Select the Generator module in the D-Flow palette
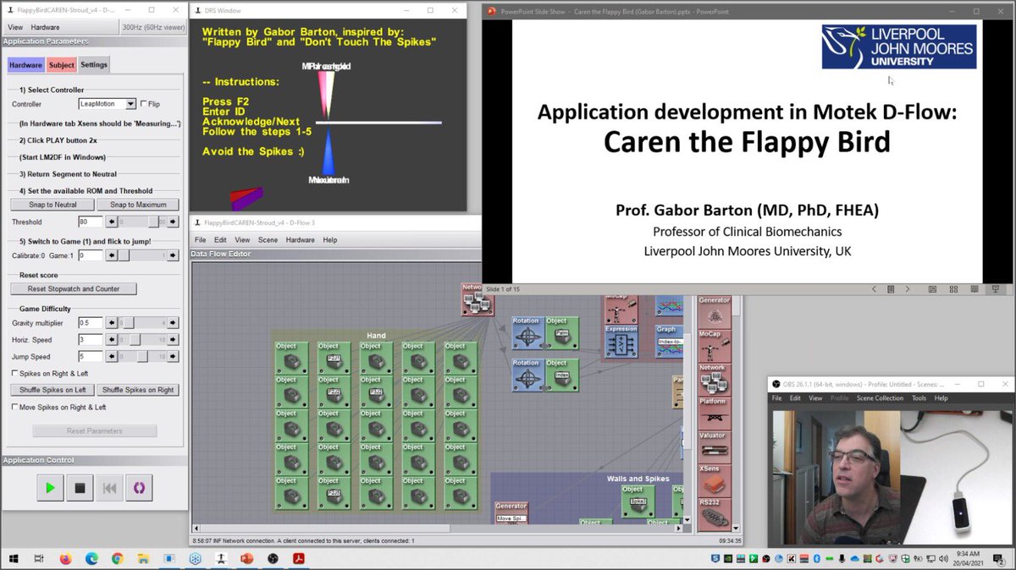 714,312
